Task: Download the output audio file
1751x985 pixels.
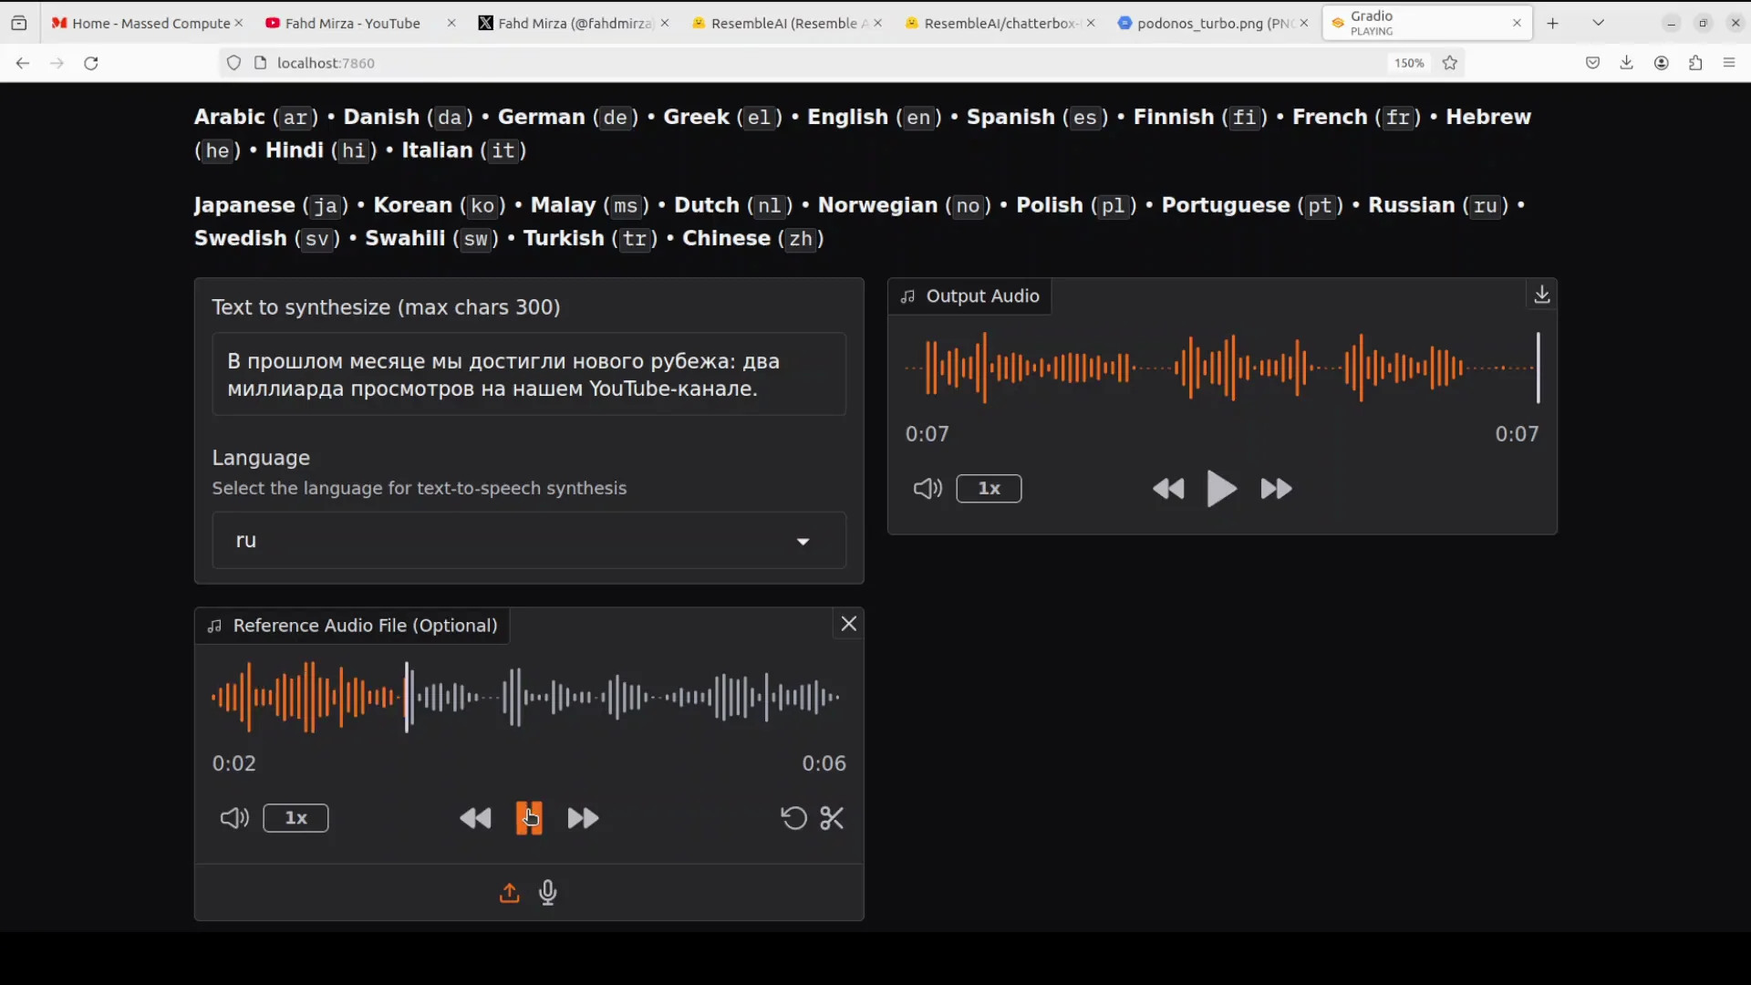Action: (x=1541, y=295)
